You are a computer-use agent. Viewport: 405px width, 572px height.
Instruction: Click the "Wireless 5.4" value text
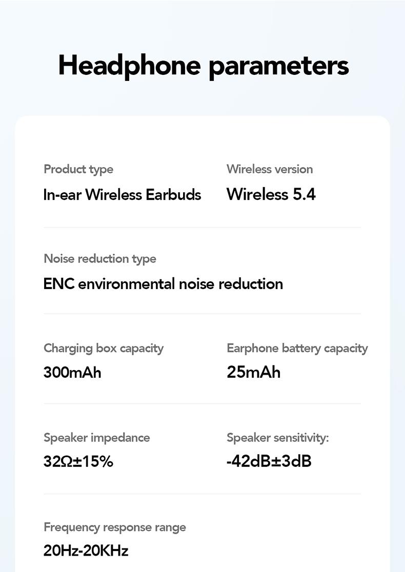click(271, 194)
